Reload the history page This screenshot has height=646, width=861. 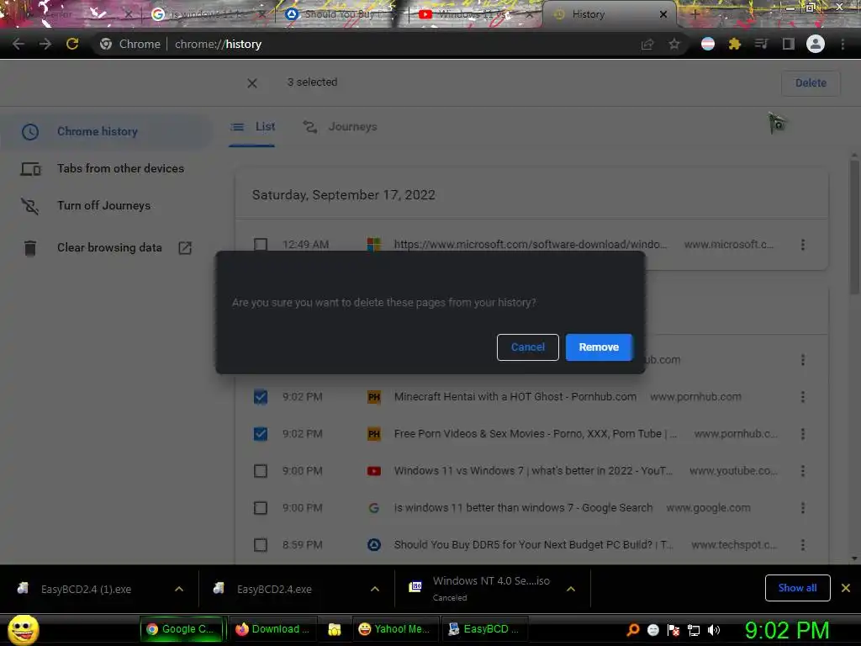pos(72,44)
